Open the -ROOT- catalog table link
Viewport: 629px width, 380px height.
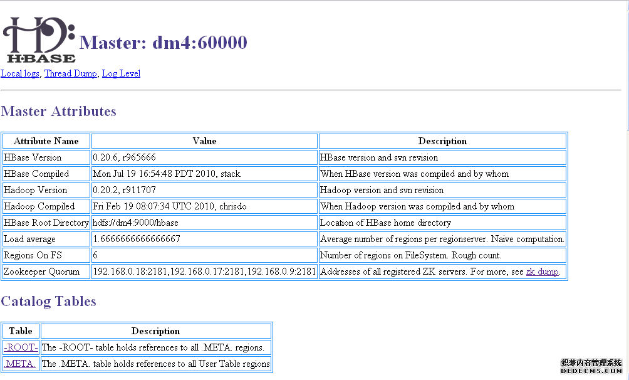pos(21,347)
